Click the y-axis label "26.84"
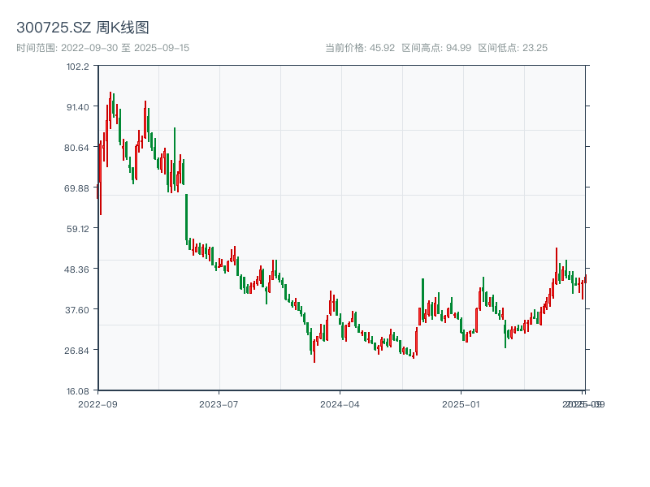The height and width of the screenshot is (487, 650). 76,351
